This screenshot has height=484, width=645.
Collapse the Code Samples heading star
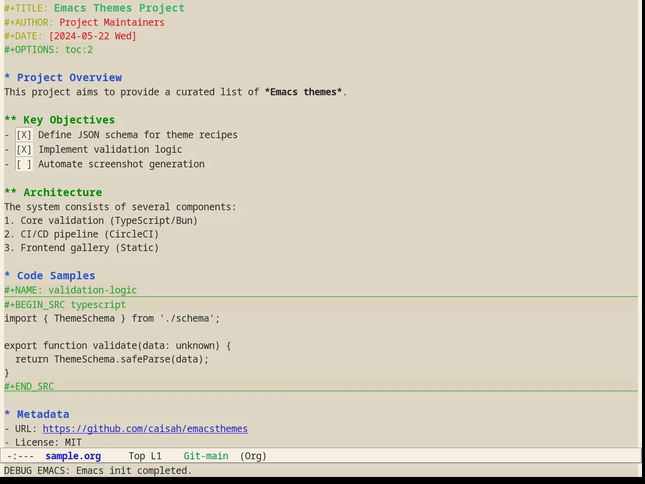click(7, 276)
